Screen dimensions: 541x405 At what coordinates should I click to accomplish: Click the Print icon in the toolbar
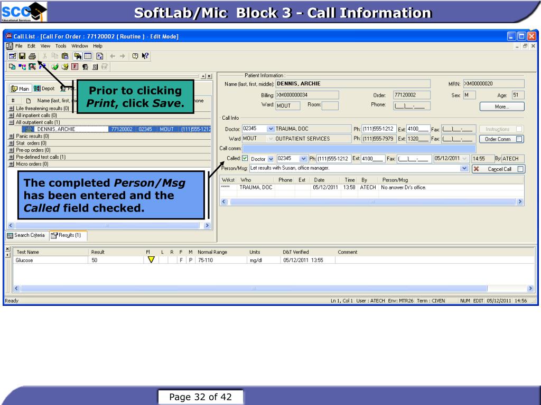tap(32, 56)
